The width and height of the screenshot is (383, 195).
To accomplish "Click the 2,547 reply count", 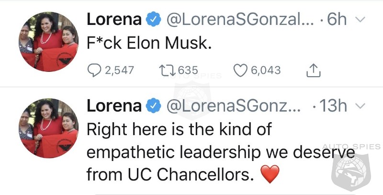I will (119, 70).
